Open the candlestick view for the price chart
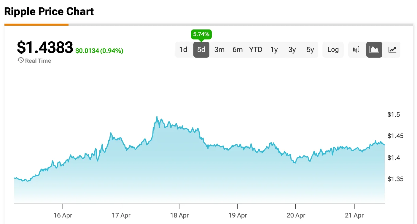 tap(356, 50)
